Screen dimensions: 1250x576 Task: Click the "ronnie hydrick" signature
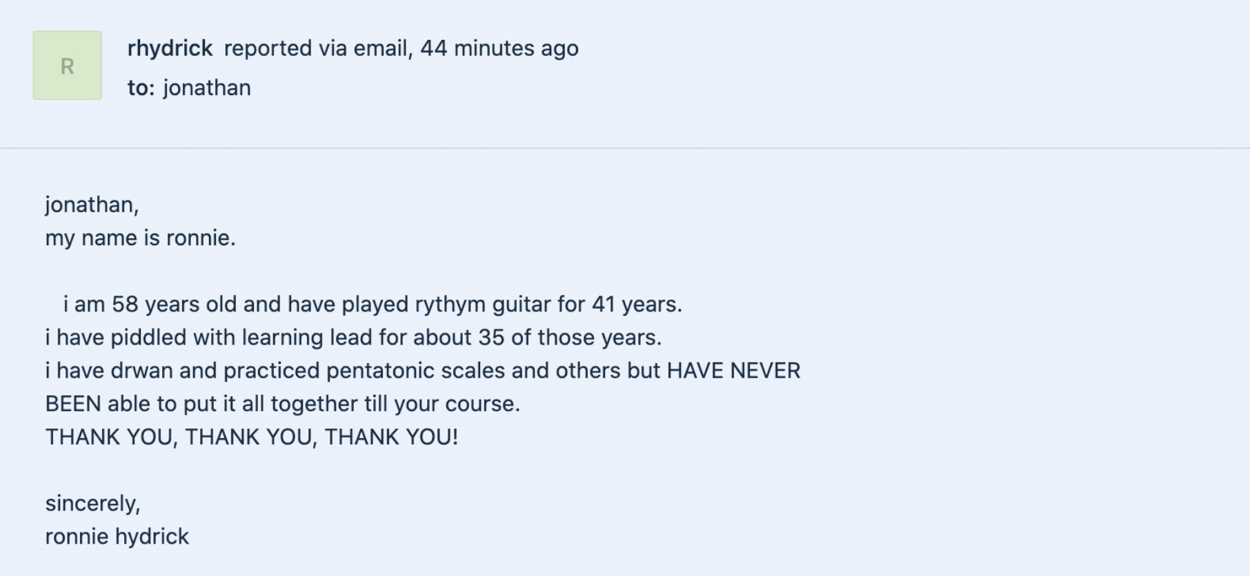[117, 537]
